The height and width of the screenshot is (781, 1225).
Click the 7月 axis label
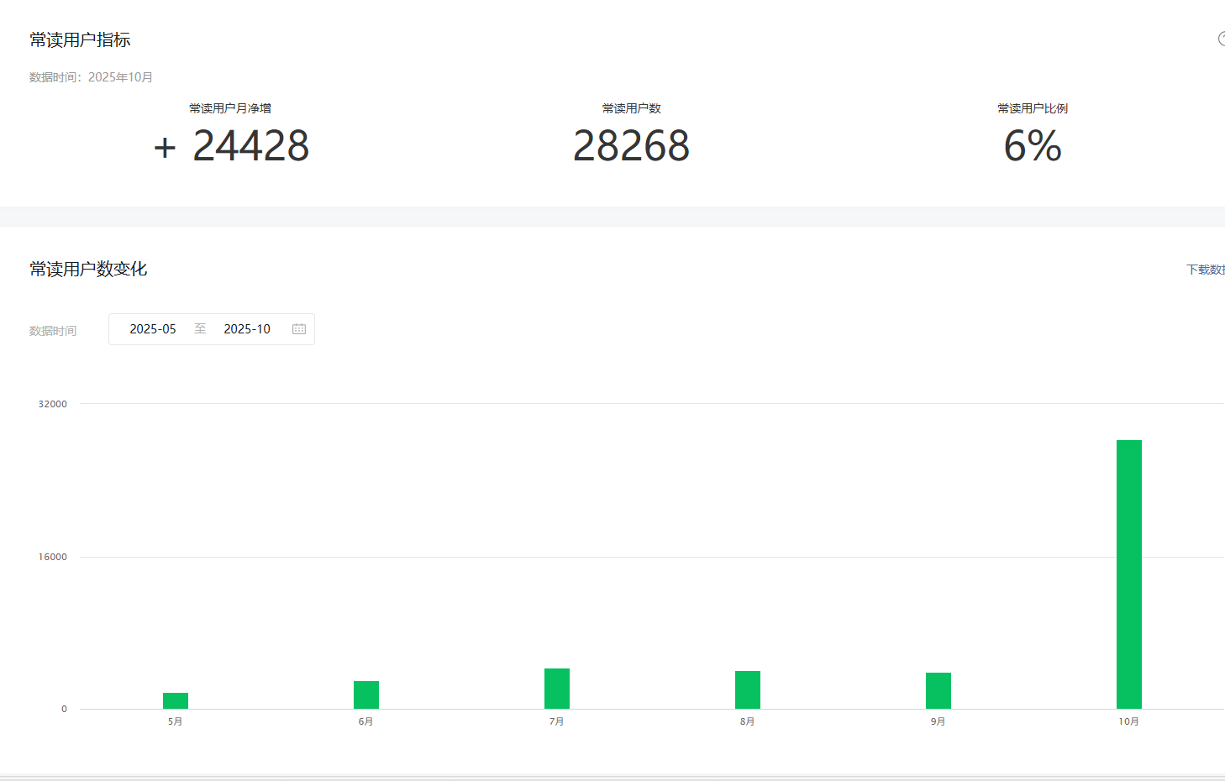click(557, 721)
